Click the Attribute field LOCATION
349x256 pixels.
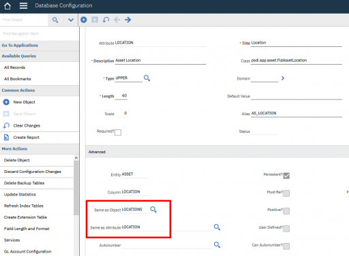click(x=160, y=43)
